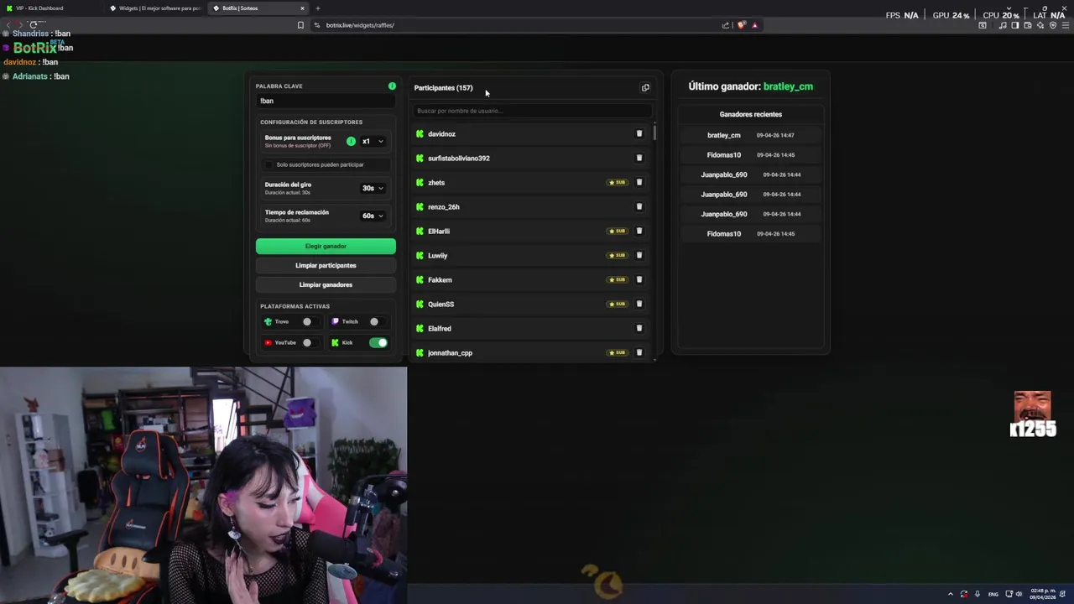The width and height of the screenshot is (1074, 604).
Task: Click Último ganador name bratley_cm
Action: pos(788,86)
